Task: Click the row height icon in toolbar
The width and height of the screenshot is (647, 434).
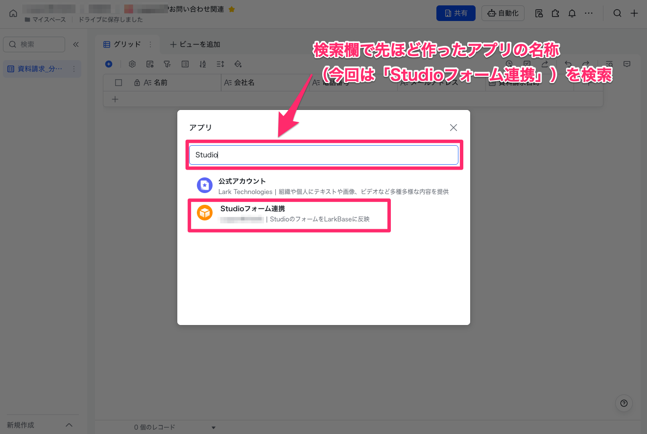Action: [x=220, y=64]
